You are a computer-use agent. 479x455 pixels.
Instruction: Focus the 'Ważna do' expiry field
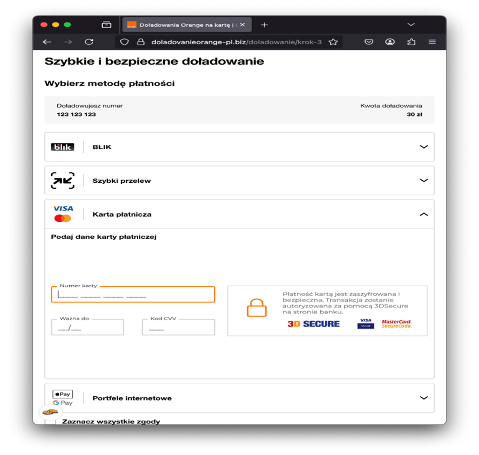tap(87, 328)
